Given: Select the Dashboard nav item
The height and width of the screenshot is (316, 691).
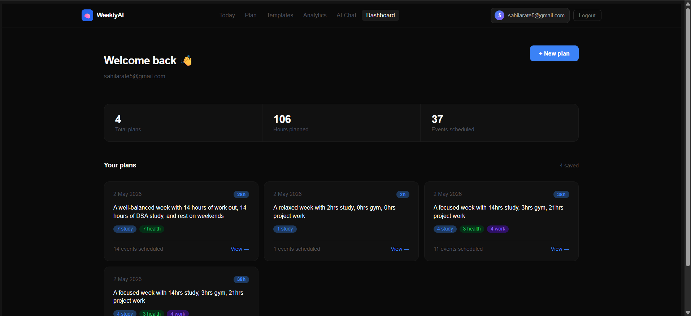Looking at the screenshot, I should (x=381, y=15).
